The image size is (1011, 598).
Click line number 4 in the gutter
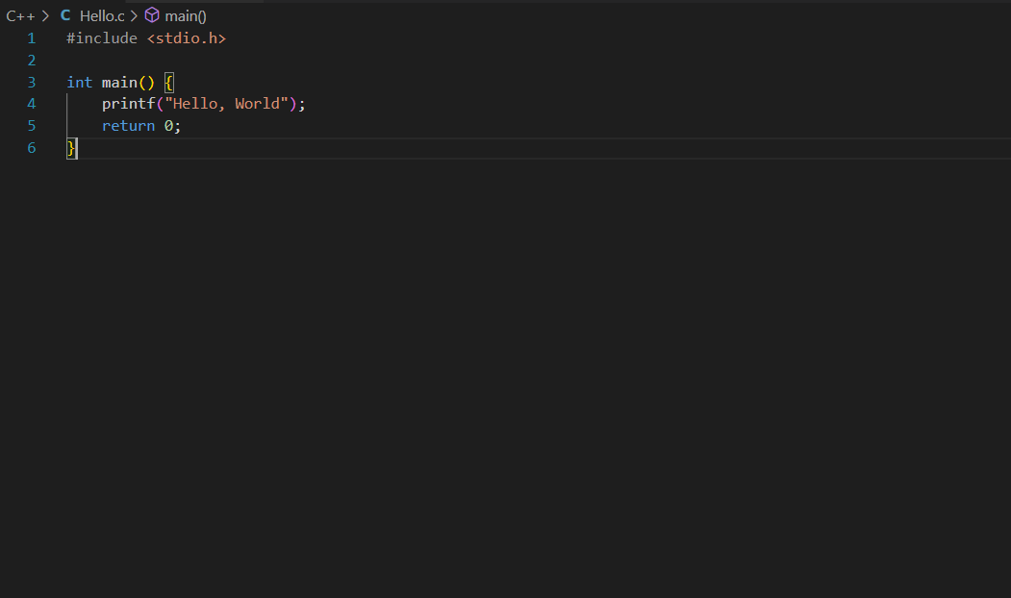click(x=31, y=103)
